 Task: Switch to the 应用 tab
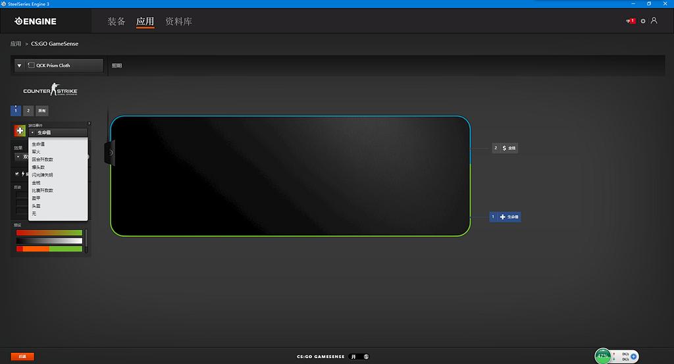145,21
